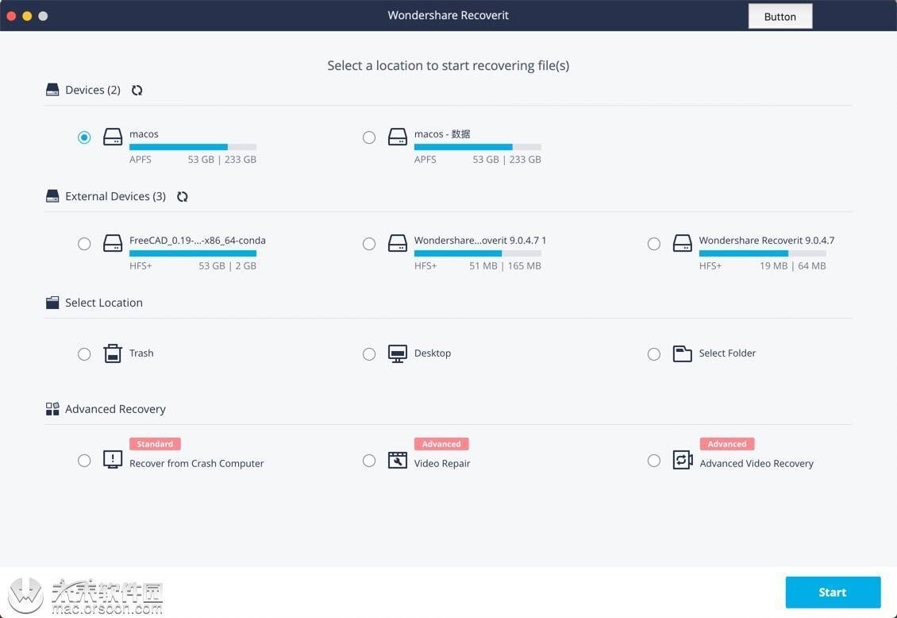
Task: Click the Standard badge
Action: click(155, 444)
